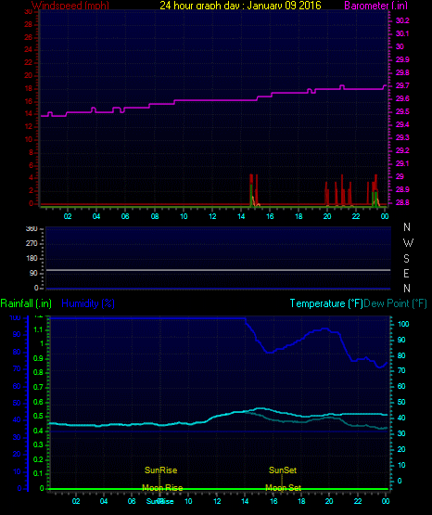Select the Humidity (%) legend label

click(x=88, y=303)
